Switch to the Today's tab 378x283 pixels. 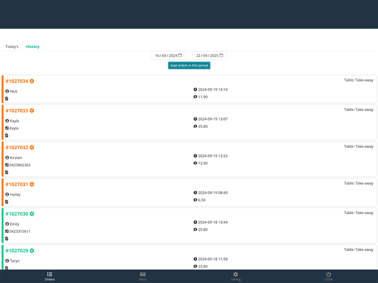(12, 47)
